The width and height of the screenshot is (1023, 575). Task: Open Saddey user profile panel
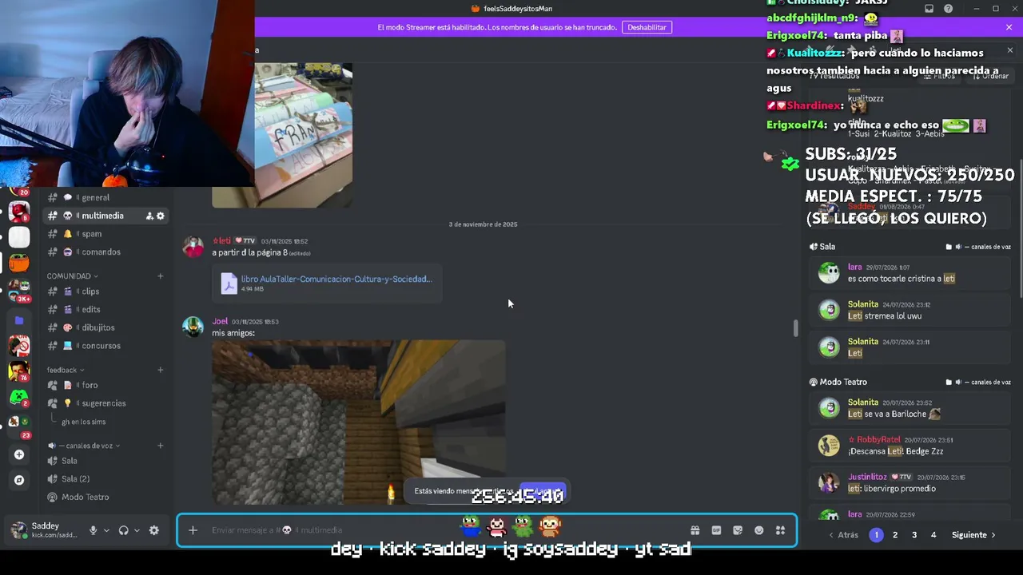coord(44,530)
